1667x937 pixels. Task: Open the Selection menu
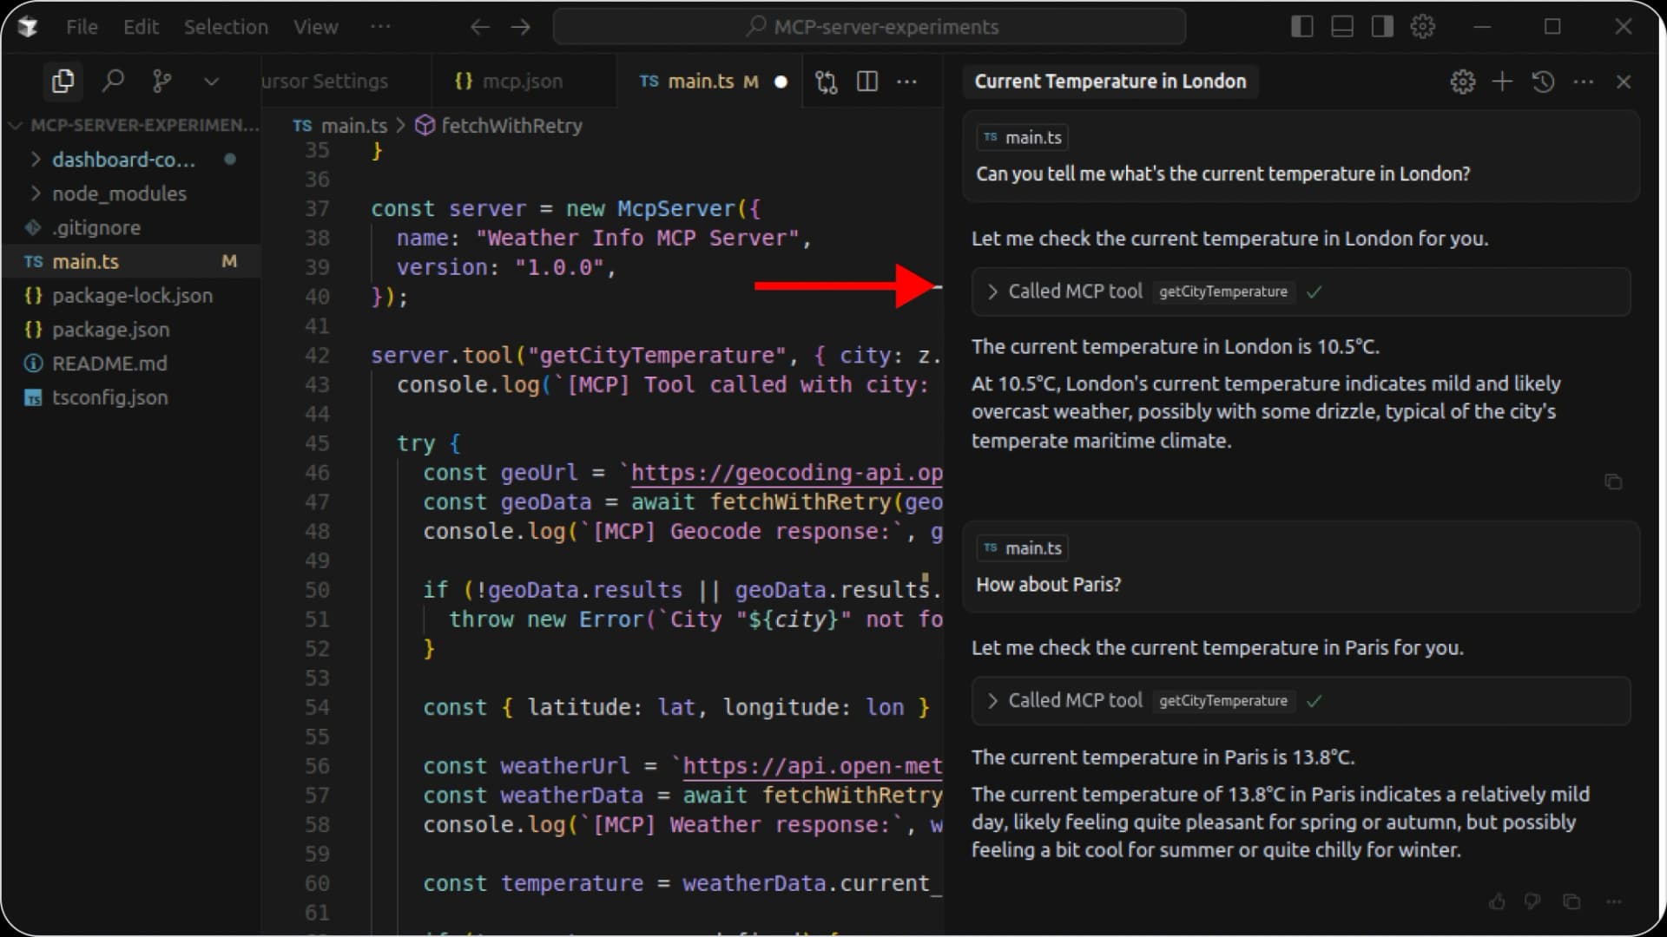click(x=226, y=27)
